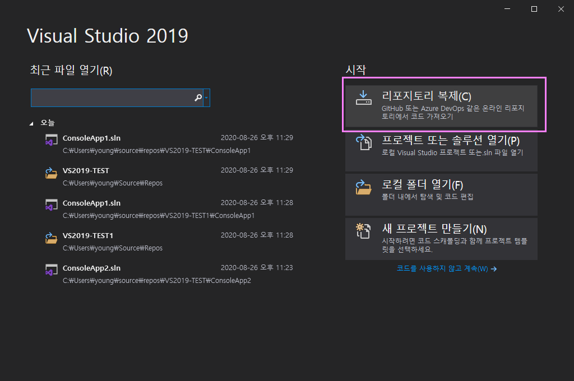This screenshot has width=574, height=381.
Task: Open recent file ConsoleApp2.sln
Action: [x=169, y=274]
